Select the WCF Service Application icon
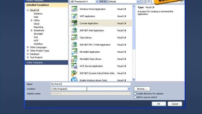 pyautogui.click(x=74, y=66)
